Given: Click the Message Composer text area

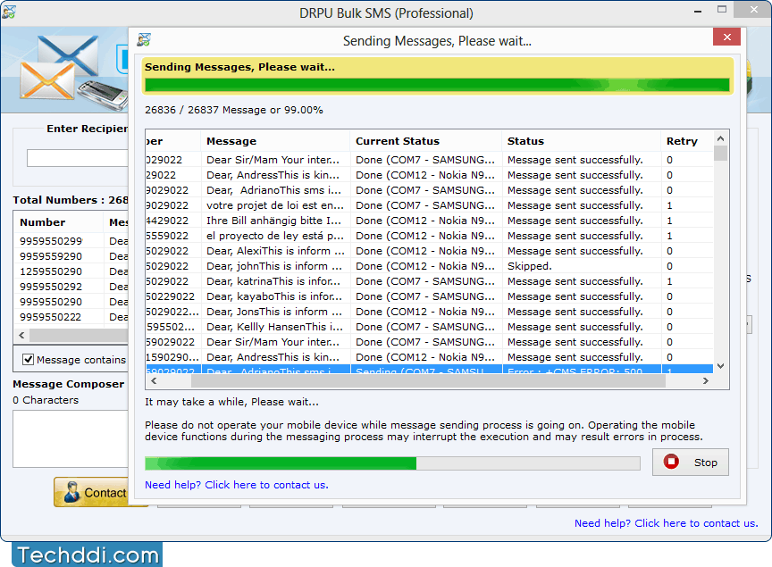Looking at the screenshot, I should [x=71, y=438].
